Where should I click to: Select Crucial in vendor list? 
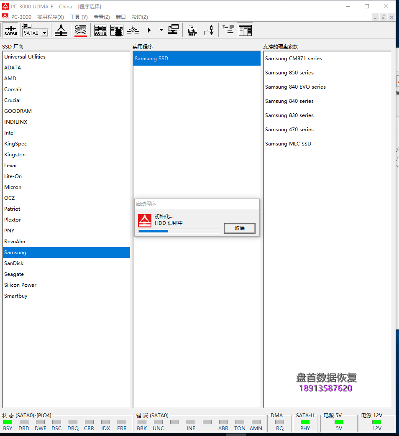[66, 100]
